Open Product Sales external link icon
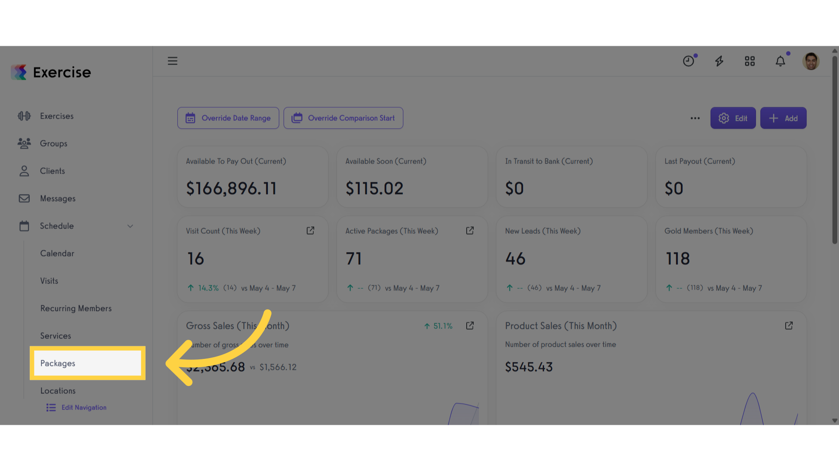Image resolution: width=839 pixels, height=471 pixels. pyautogui.click(x=789, y=326)
